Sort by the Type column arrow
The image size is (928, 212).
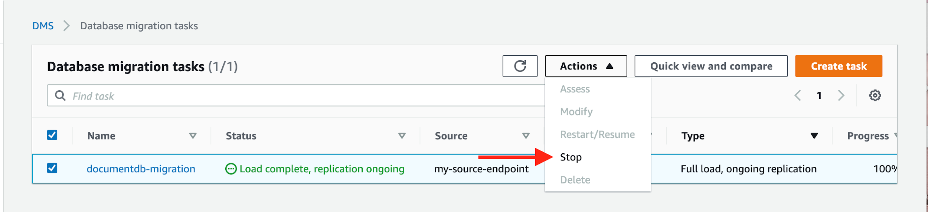(814, 136)
